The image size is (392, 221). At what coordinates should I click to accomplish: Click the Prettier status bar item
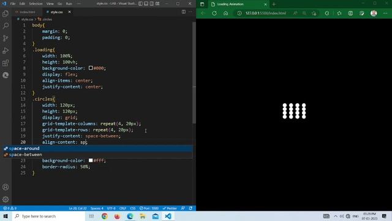tap(170, 208)
